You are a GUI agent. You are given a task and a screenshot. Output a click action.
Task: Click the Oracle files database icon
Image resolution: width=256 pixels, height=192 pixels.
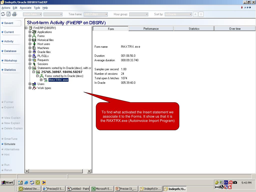(34, 52)
